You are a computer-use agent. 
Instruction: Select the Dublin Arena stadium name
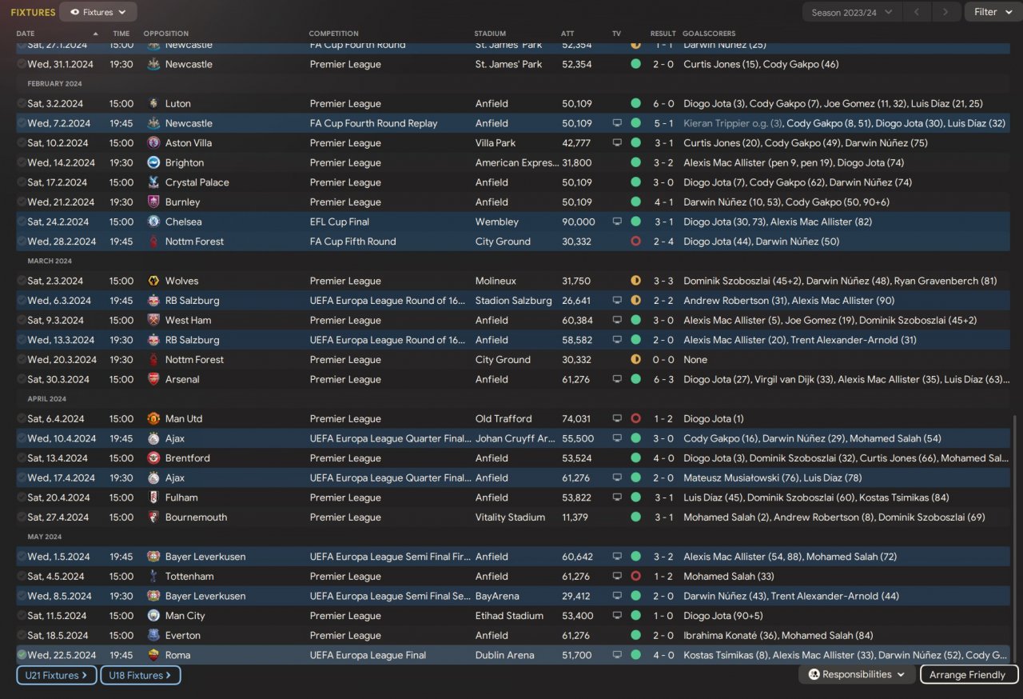pos(504,655)
